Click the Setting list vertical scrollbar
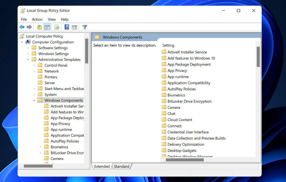The image size is (286, 182). [x=258, y=57]
